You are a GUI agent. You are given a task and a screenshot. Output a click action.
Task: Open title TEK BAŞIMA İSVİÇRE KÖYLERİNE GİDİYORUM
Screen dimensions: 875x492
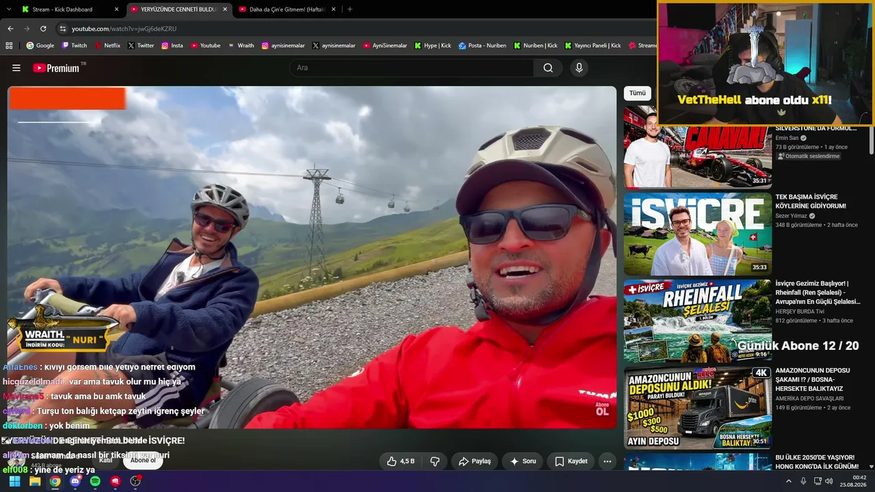(x=811, y=202)
